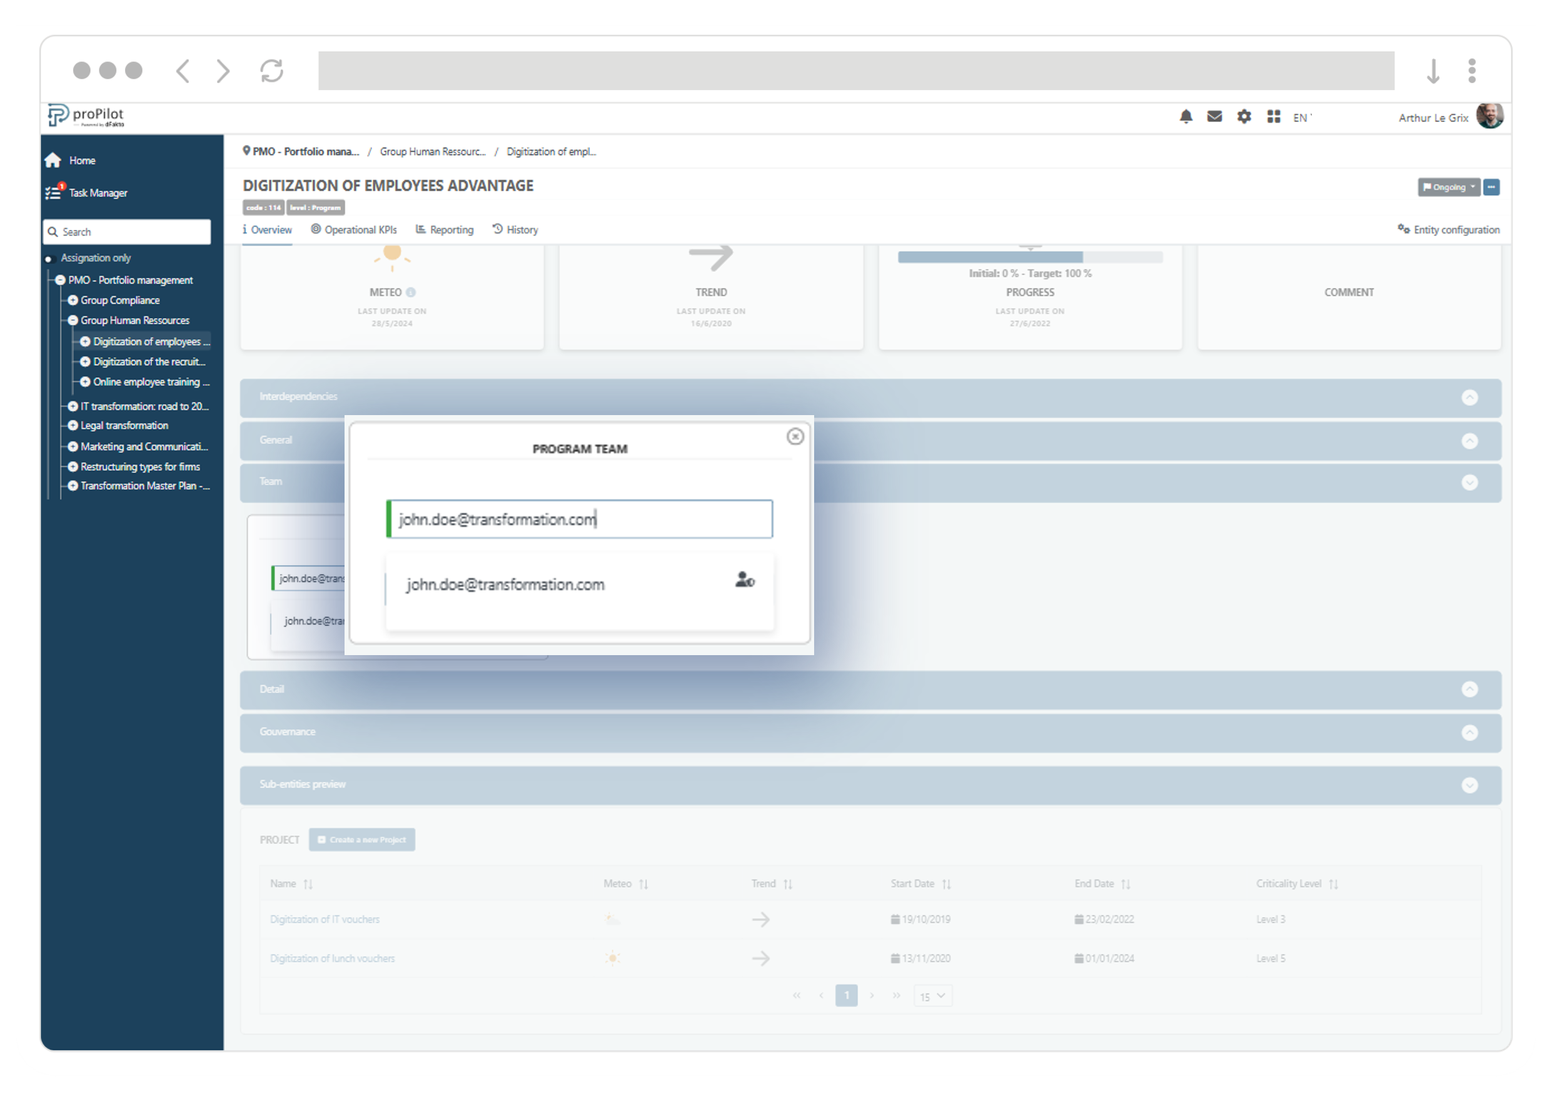This screenshot has width=1552, height=1094.
Task: Click the add-user icon beside john.doe suggestion
Action: (744, 580)
